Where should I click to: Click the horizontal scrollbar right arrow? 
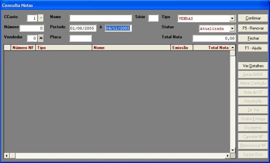(228, 155)
